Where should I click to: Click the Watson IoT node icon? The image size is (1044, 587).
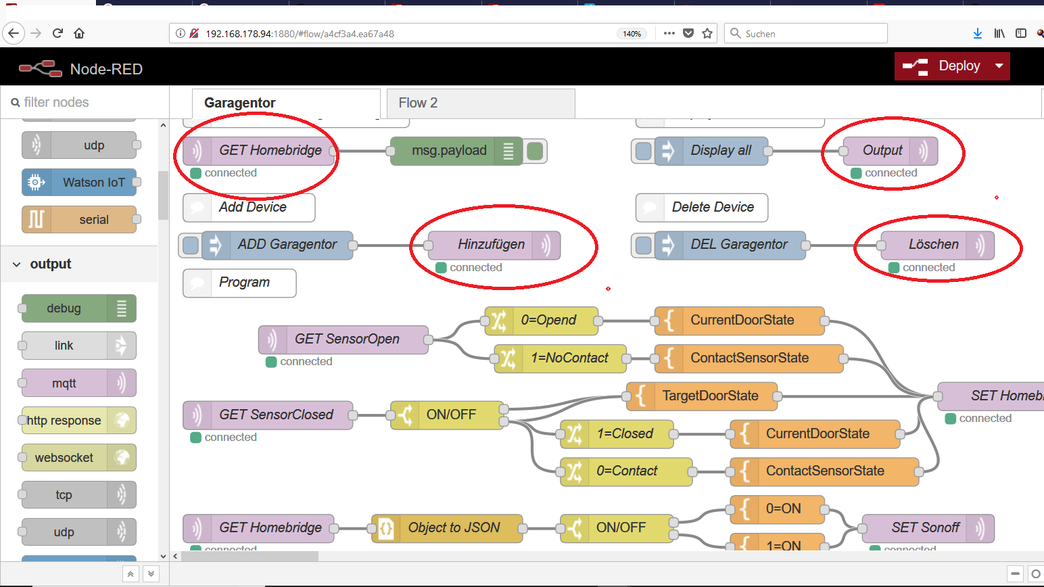pos(37,183)
